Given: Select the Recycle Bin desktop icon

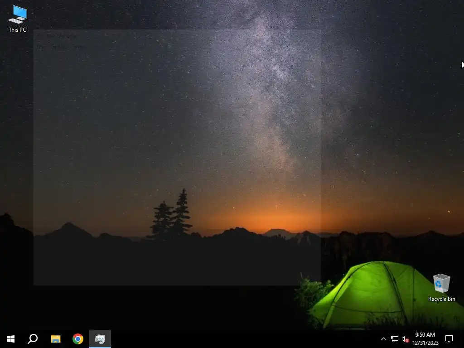Looking at the screenshot, I should (441, 288).
